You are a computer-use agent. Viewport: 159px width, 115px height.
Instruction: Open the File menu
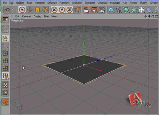click(x=5, y=3)
